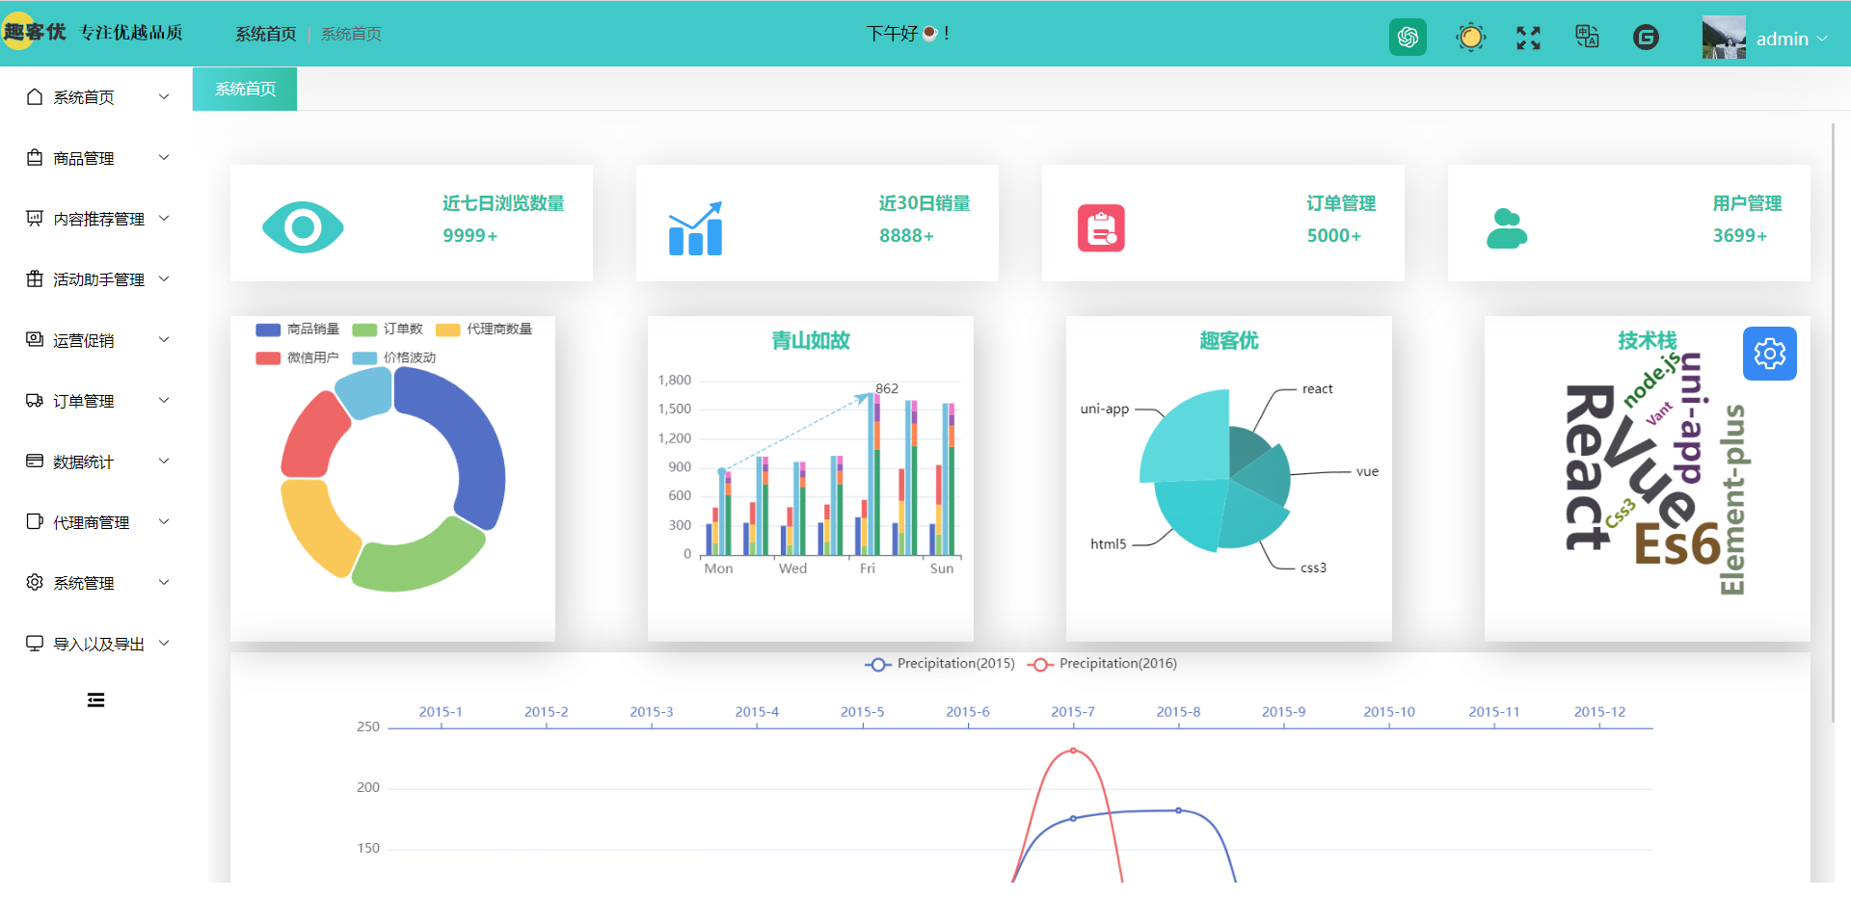Click the 代理商管理 icon in sidebar
This screenshot has width=1851, height=898.
[x=35, y=521]
